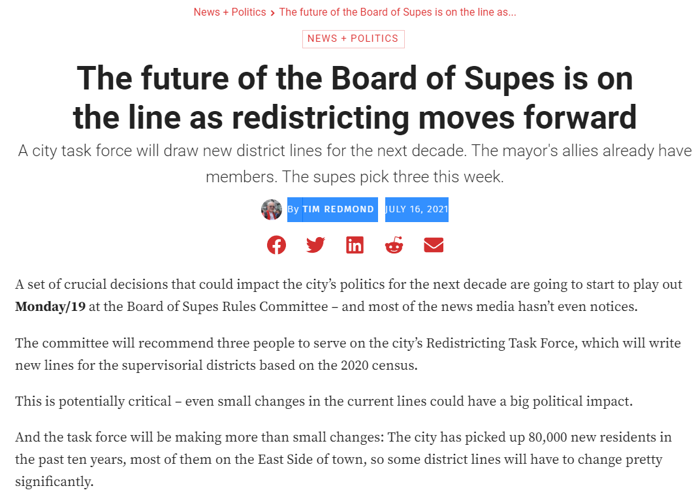The height and width of the screenshot is (501, 698).
Task: Click the "By" label next to the author name
Action: (293, 209)
